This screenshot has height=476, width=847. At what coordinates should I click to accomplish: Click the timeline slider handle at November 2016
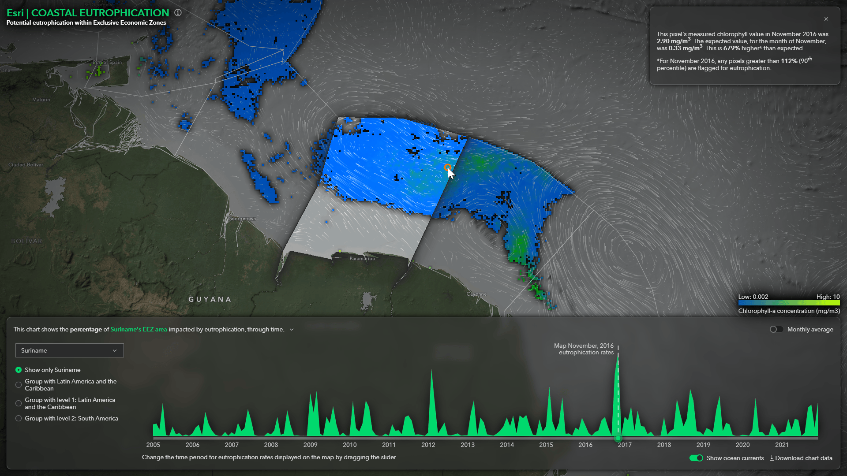point(618,438)
